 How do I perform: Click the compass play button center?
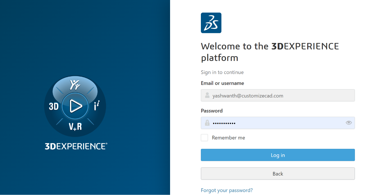coord(75,106)
